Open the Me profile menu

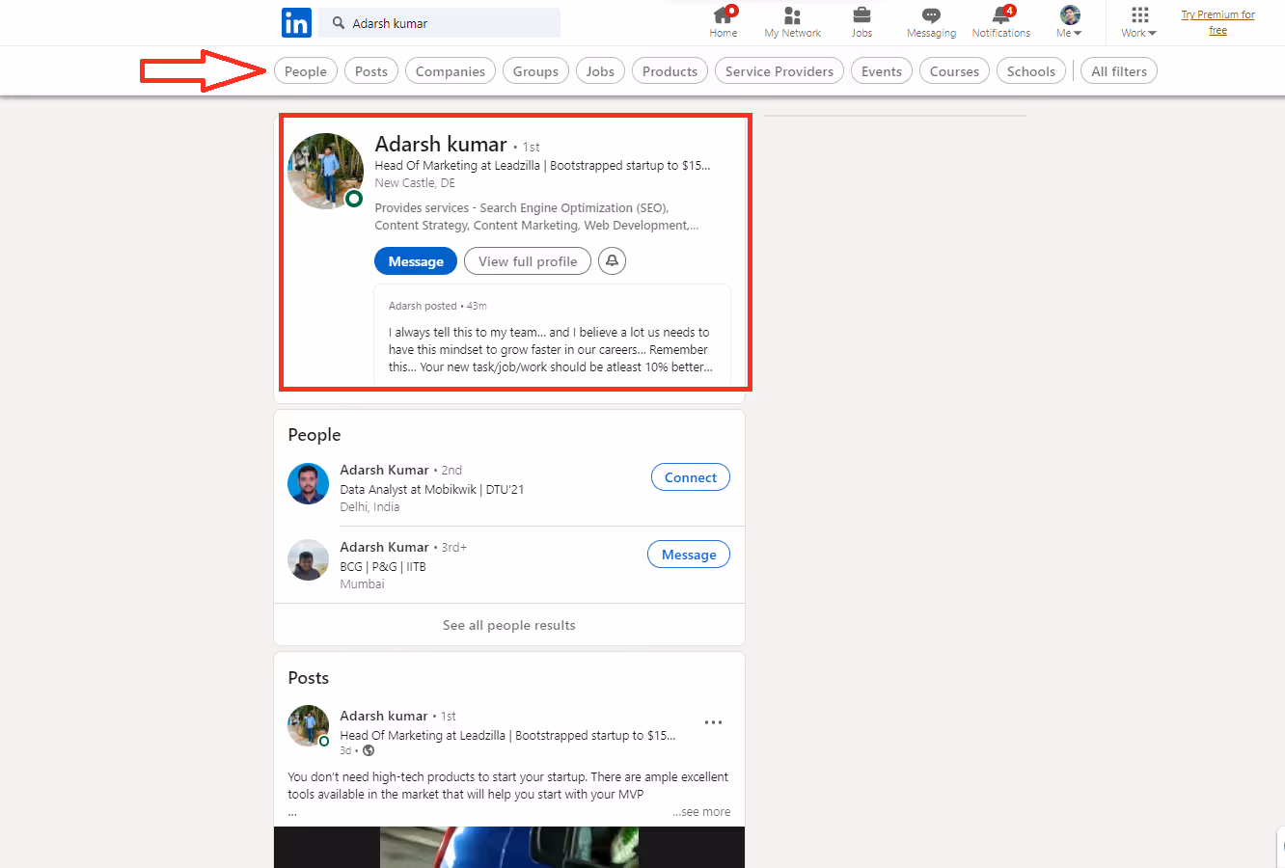[1069, 19]
